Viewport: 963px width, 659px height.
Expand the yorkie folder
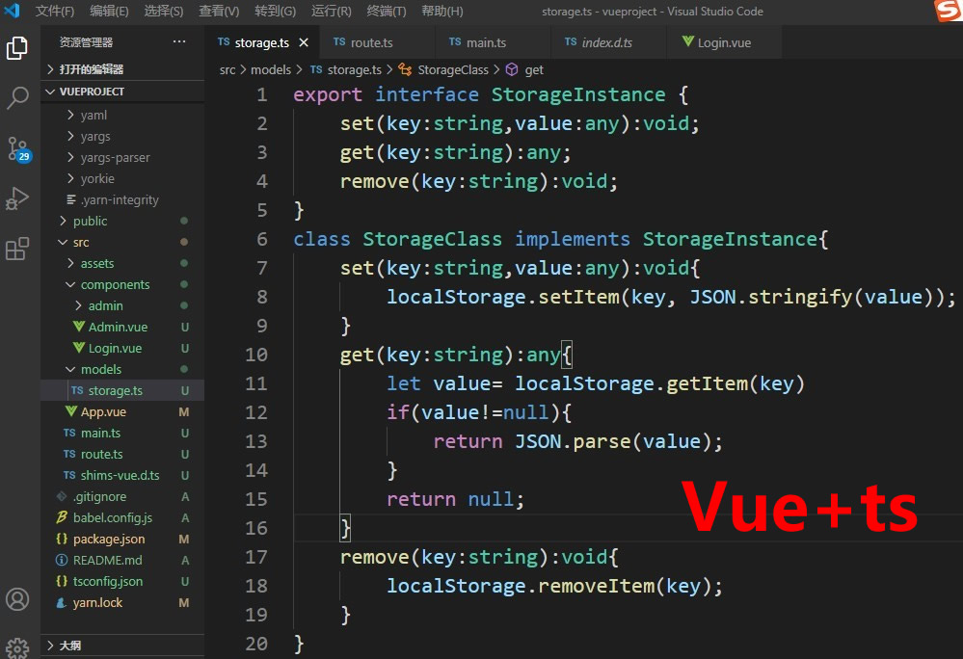[x=122, y=178]
